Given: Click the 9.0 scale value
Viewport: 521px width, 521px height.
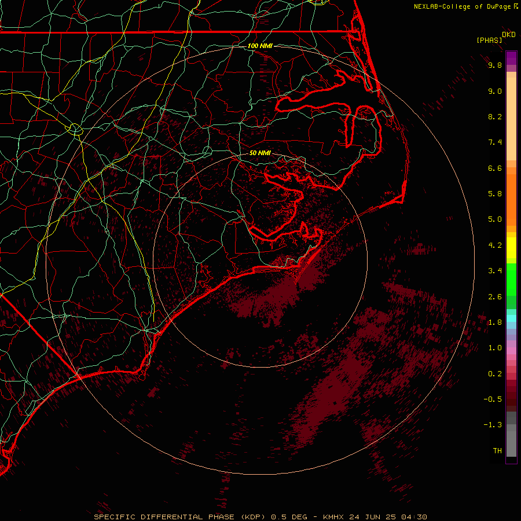Looking at the screenshot, I should [495, 91].
